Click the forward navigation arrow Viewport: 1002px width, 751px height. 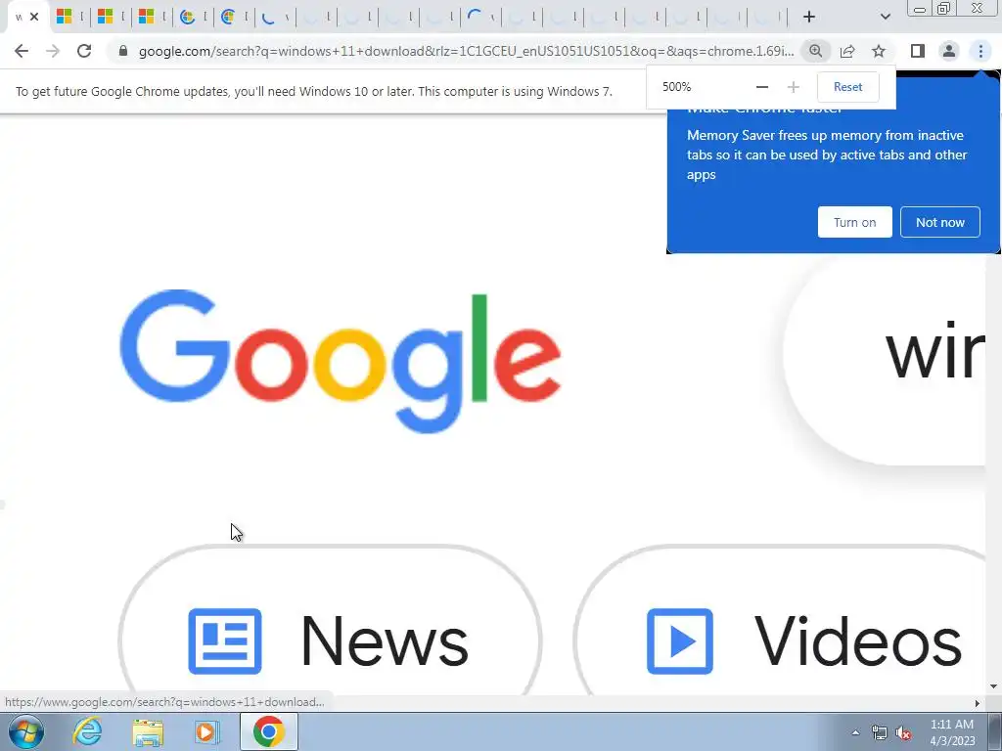coord(53,51)
